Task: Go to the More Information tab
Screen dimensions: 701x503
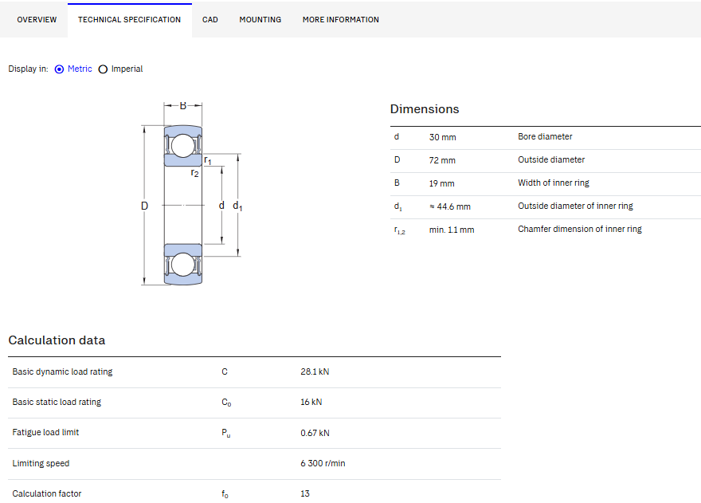Action: tap(341, 20)
